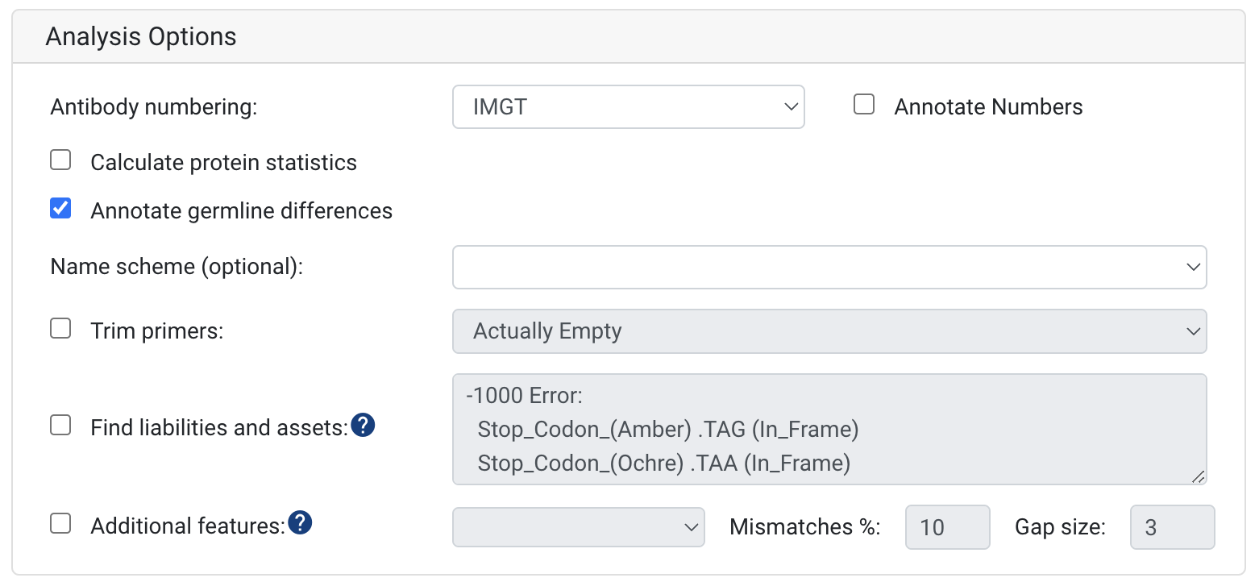Click the Stop_Codon_(Amber) .TAG line
1259x582 pixels.
point(668,430)
